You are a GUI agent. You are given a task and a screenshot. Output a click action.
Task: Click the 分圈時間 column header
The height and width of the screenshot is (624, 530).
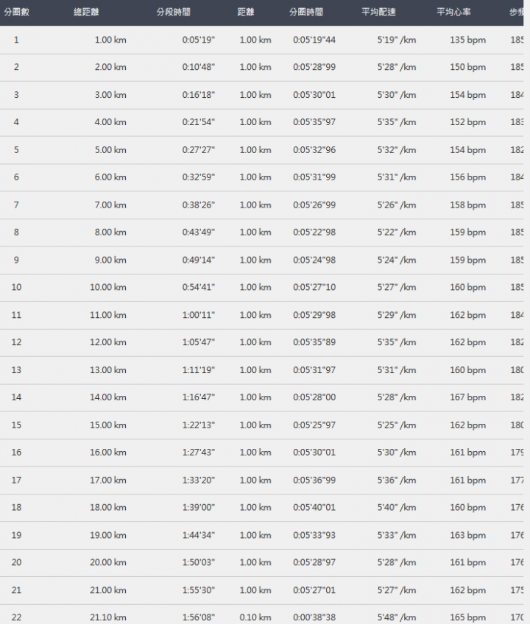[305, 13]
